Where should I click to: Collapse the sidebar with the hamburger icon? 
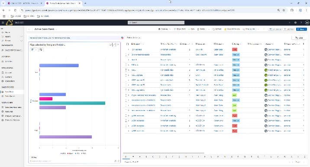[2, 29]
